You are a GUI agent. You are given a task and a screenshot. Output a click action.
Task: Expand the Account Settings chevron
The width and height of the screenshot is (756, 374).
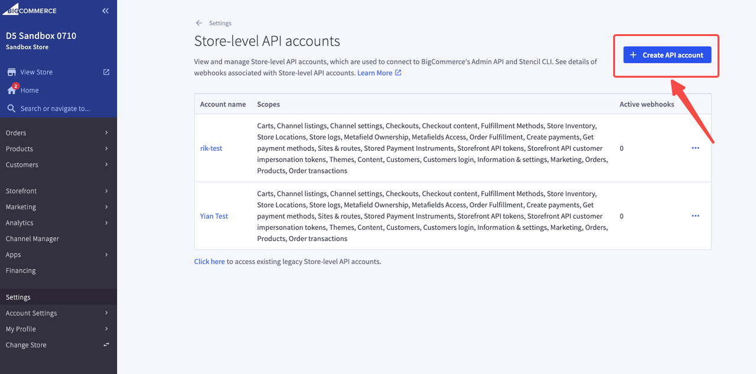pos(106,313)
